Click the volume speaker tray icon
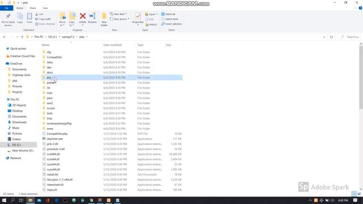This screenshot has height=204, width=363. pos(333,200)
